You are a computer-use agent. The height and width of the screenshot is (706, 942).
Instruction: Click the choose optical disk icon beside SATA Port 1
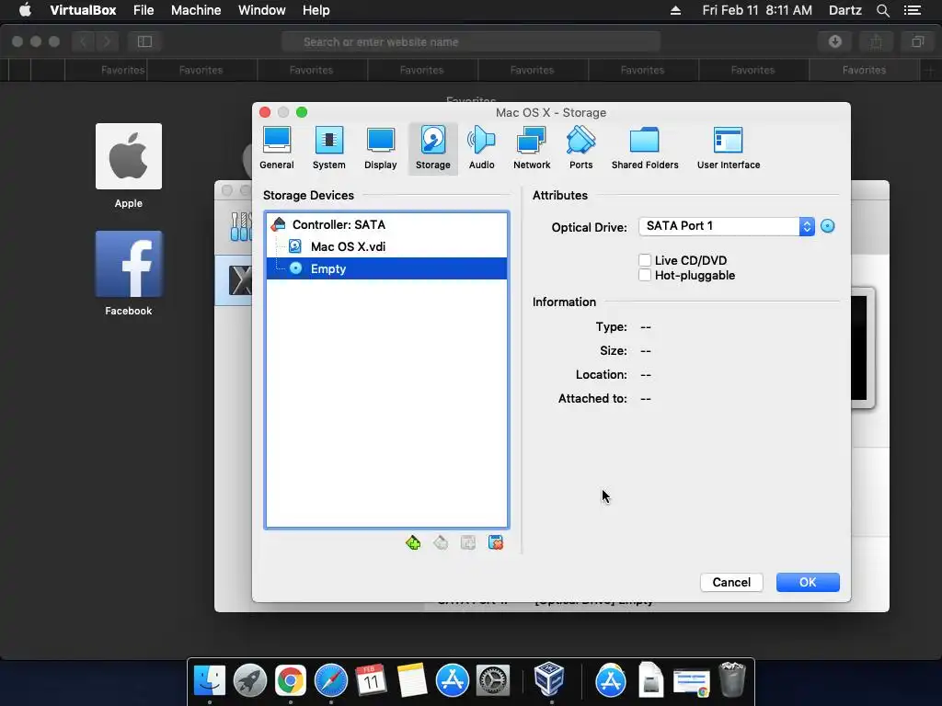[x=828, y=226]
